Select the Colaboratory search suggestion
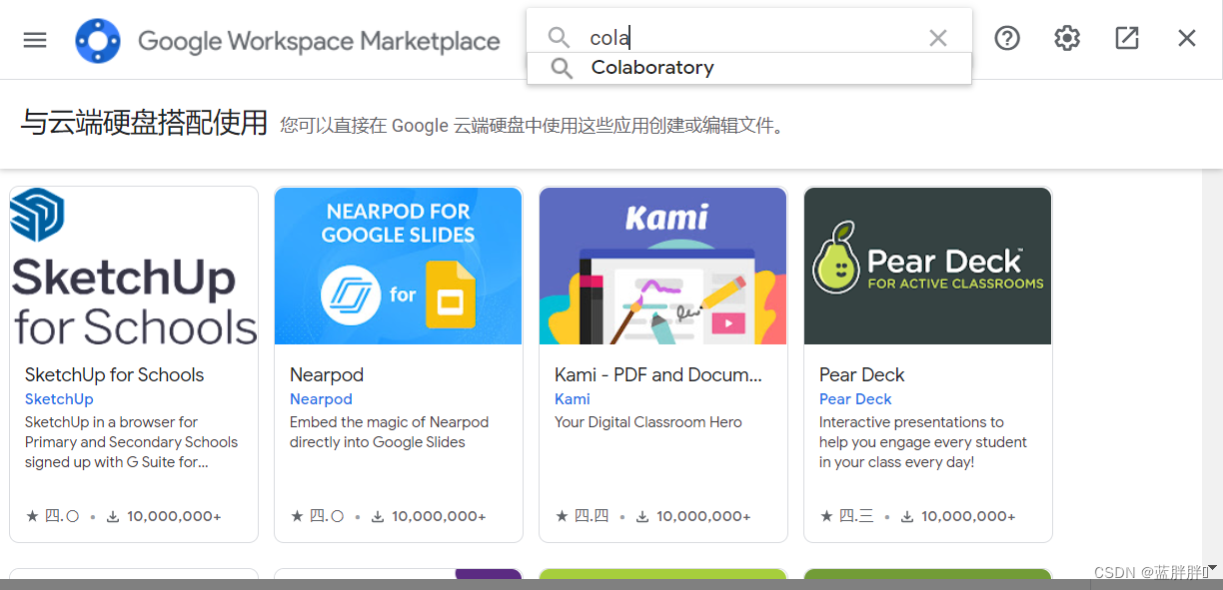The width and height of the screenshot is (1223, 590). click(749, 68)
